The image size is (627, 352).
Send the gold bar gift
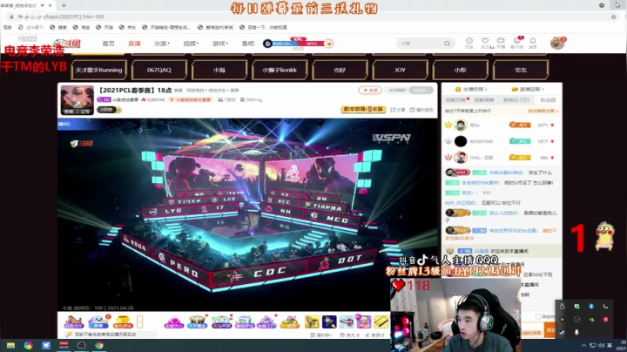381,322
